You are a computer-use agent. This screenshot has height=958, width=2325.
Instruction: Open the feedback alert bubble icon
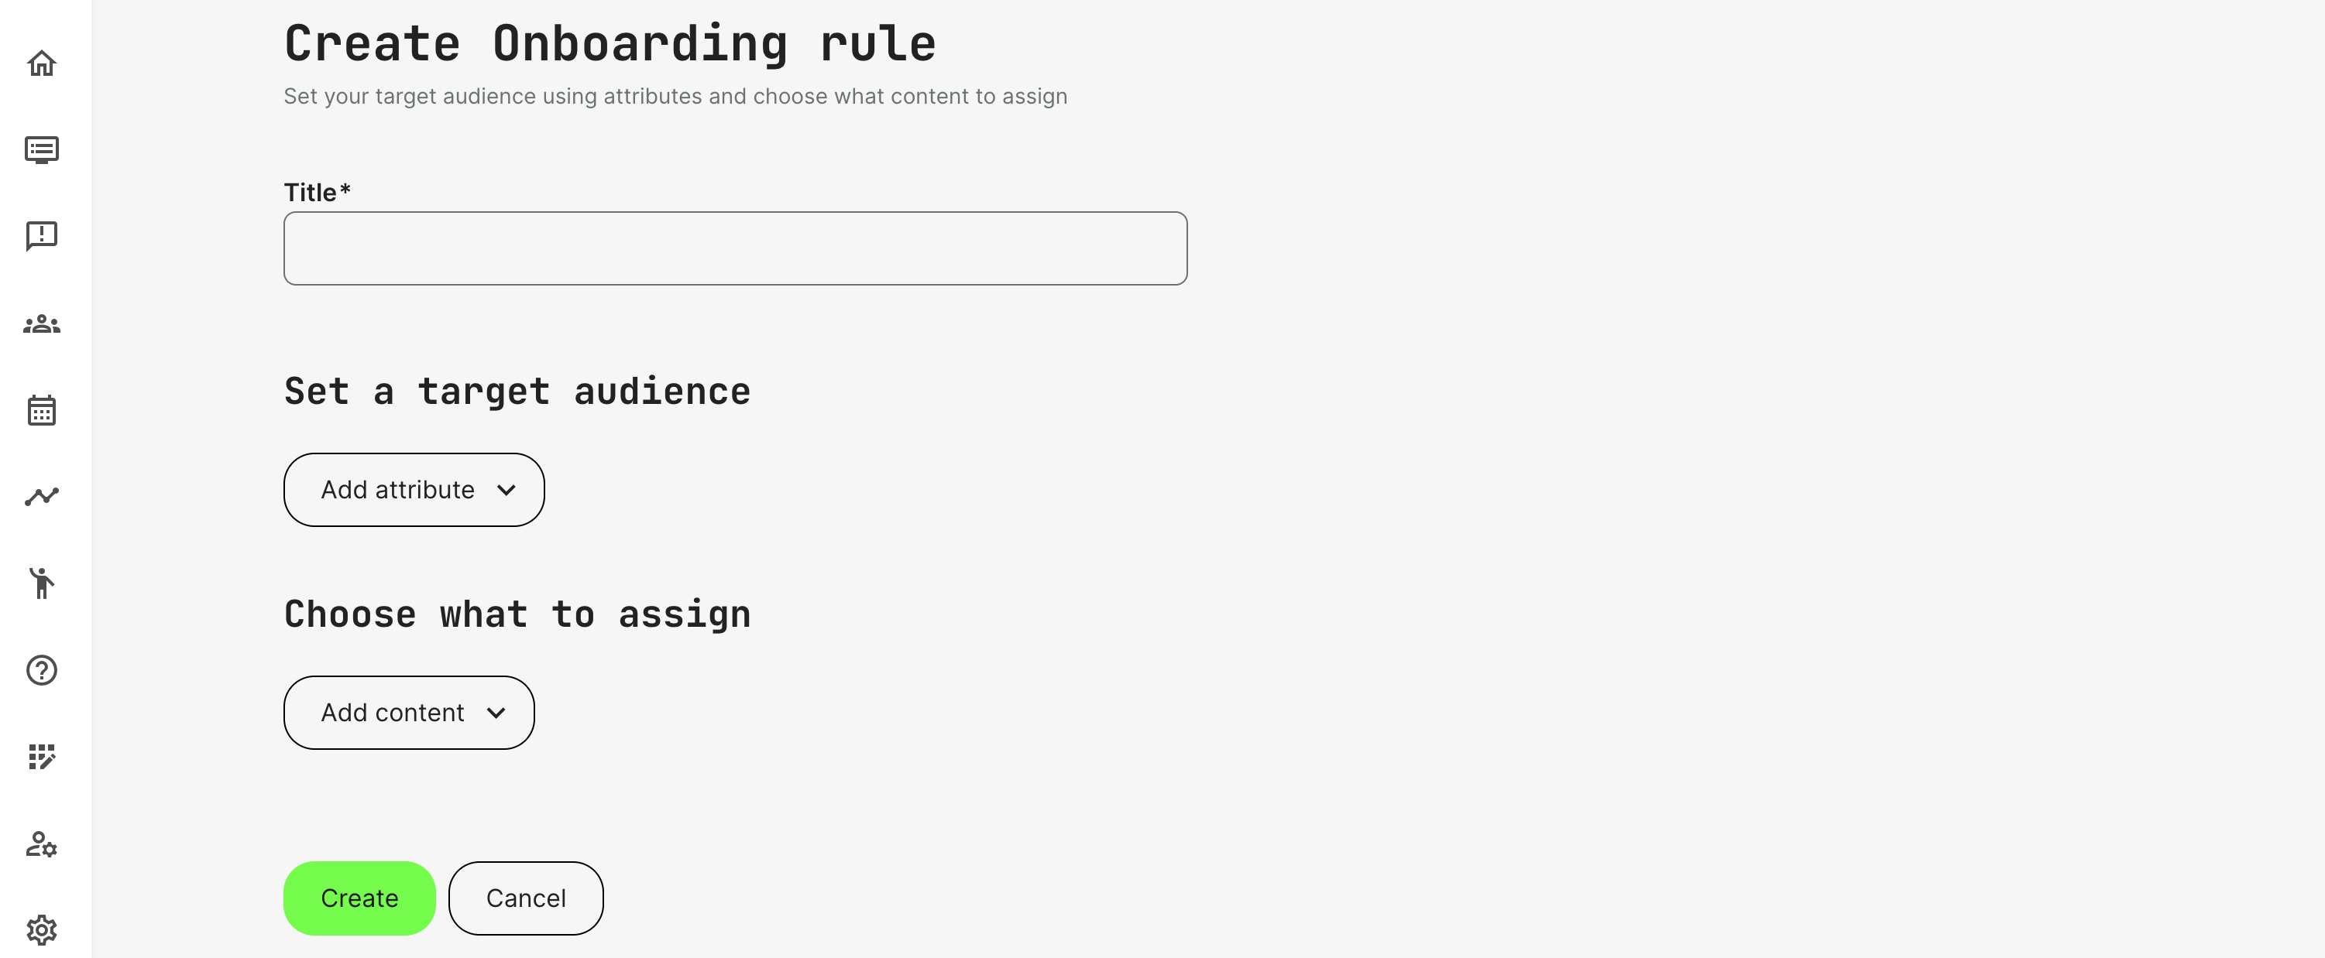(42, 236)
